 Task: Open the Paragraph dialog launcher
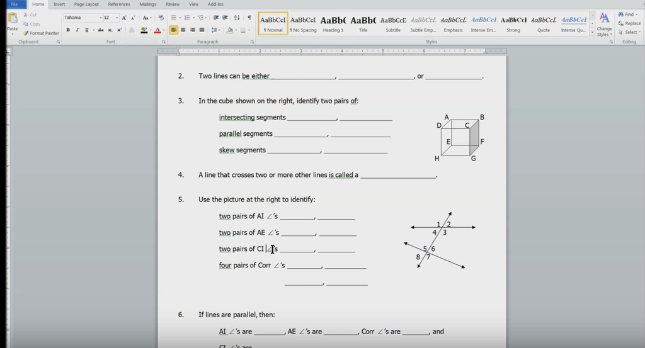(252, 42)
